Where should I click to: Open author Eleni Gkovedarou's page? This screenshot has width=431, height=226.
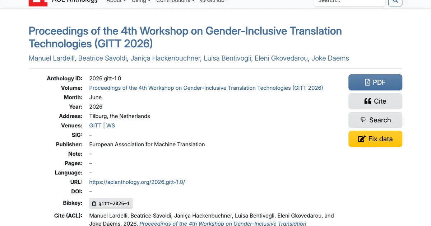(281, 58)
